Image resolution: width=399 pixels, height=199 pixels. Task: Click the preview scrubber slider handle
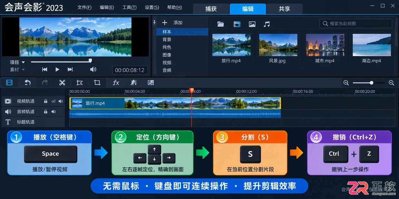click(90, 60)
